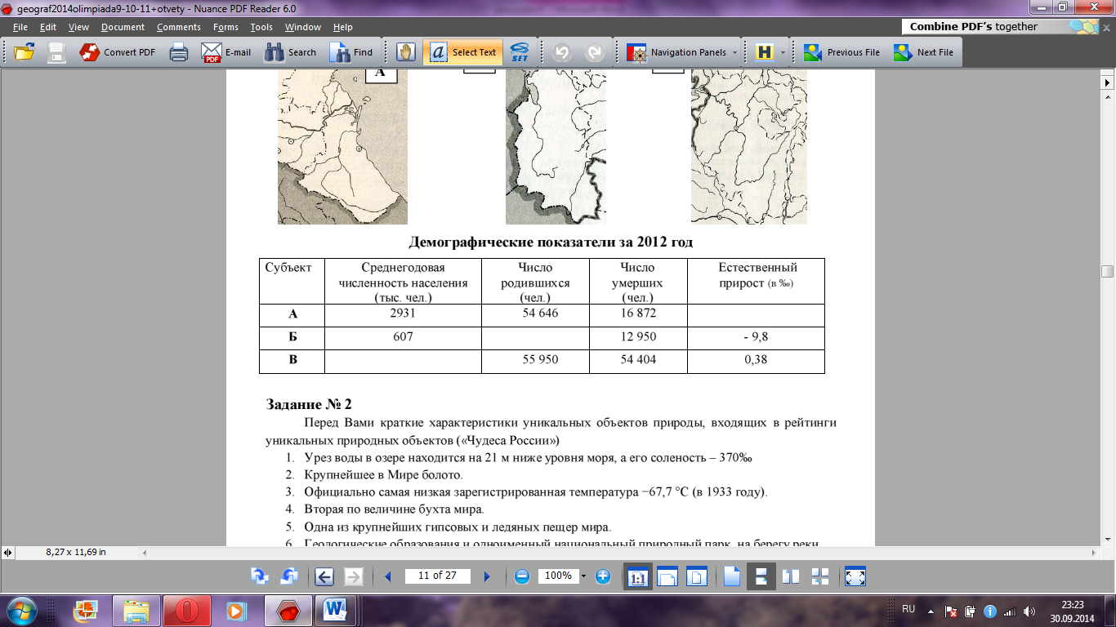Image resolution: width=1116 pixels, height=627 pixels.
Task: Enter Full Screen mode icon
Action: point(855,576)
